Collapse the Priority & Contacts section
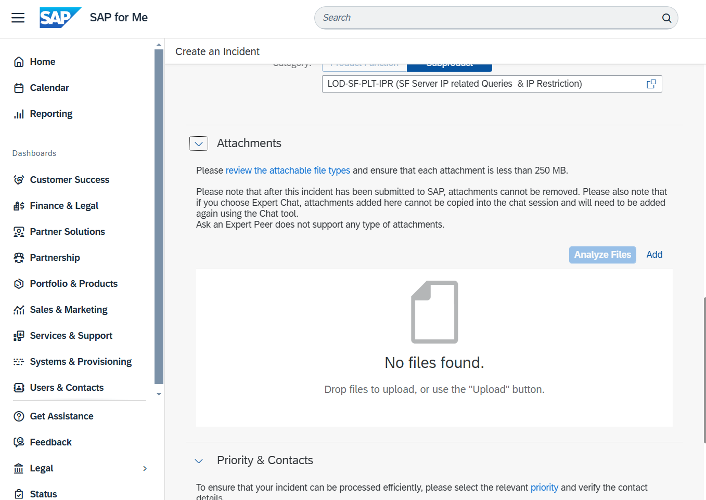This screenshot has height=500, width=706. 199,461
